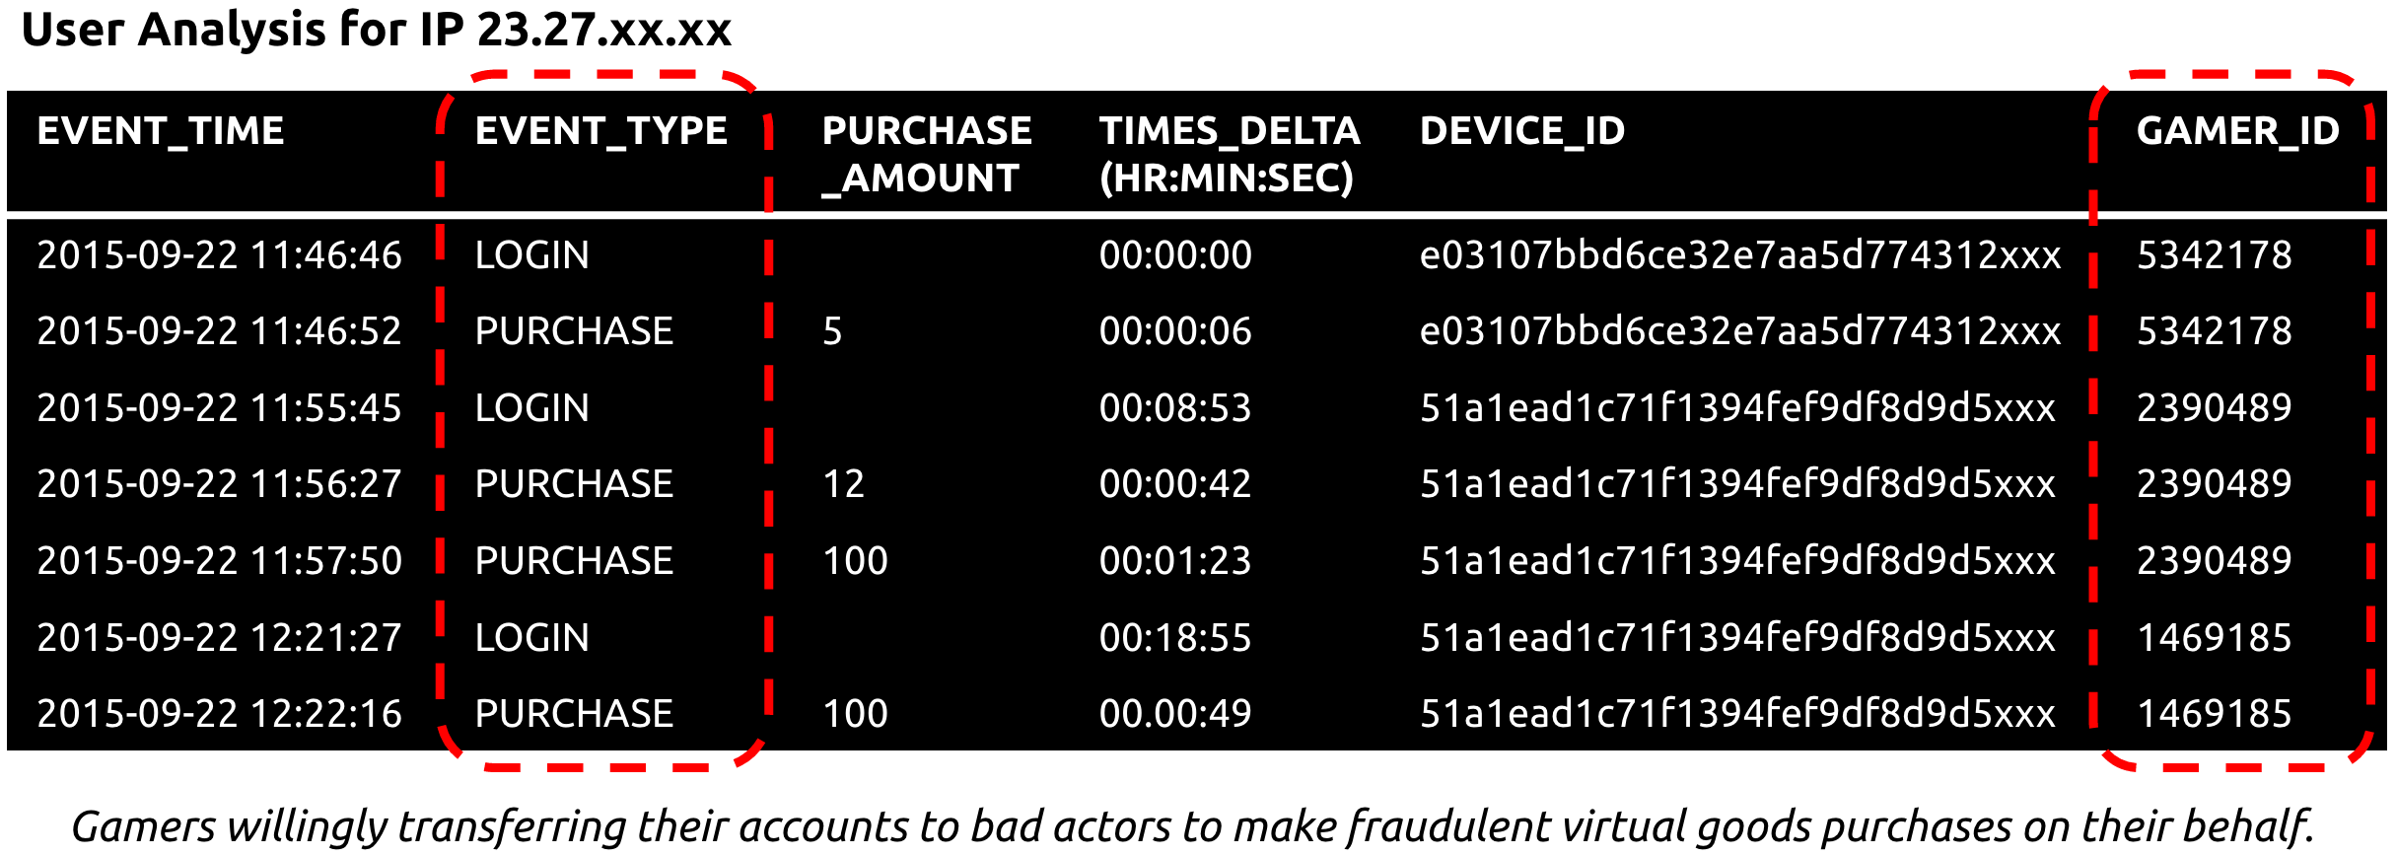Click the EVENT_TYPE column header

601,131
